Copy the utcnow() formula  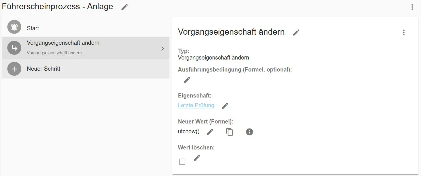tap(230, 132)
